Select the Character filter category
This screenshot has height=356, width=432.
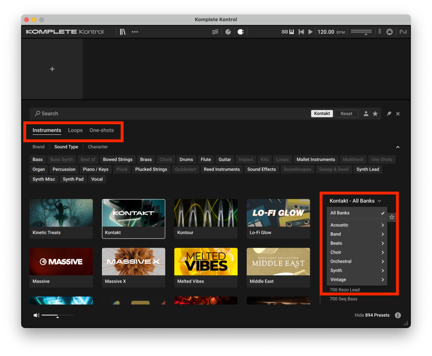98,147
